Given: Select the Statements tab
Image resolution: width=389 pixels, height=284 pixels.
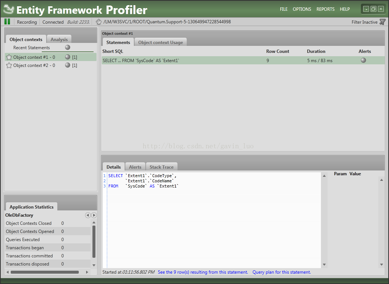Looking at the screenshot, I should [118, 43].
